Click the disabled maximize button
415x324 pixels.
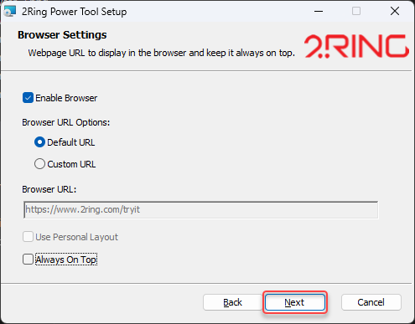(356, 12)
